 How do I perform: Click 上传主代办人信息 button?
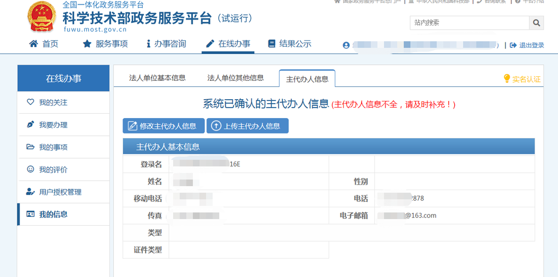pos(247,126)
